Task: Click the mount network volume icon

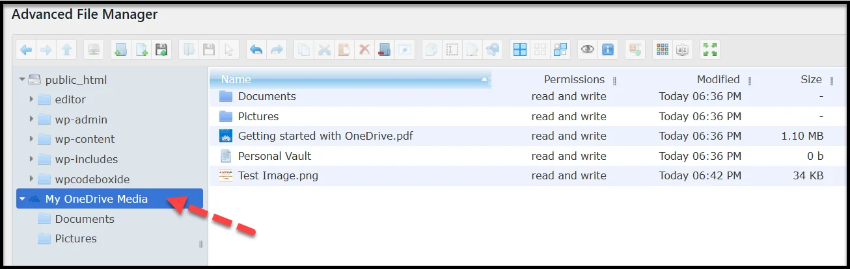Action: (x=94, y=49)
